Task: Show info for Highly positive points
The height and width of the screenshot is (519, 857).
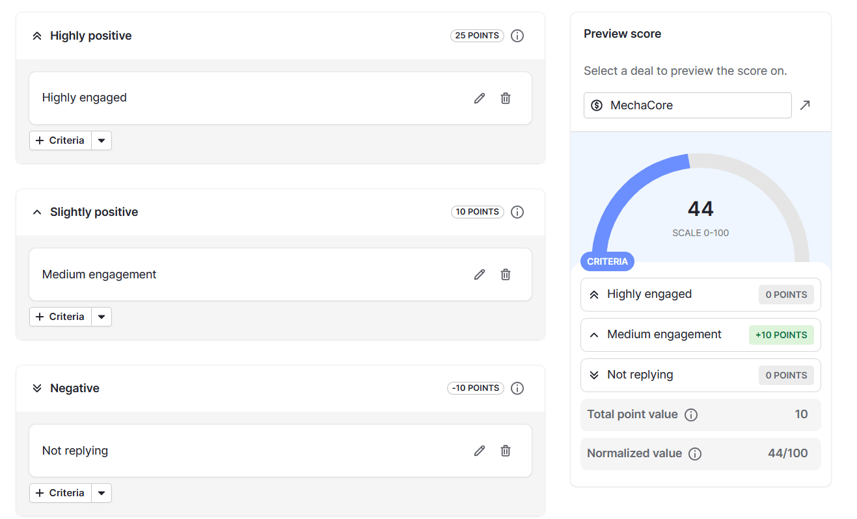Action: [x=517, y=36]
